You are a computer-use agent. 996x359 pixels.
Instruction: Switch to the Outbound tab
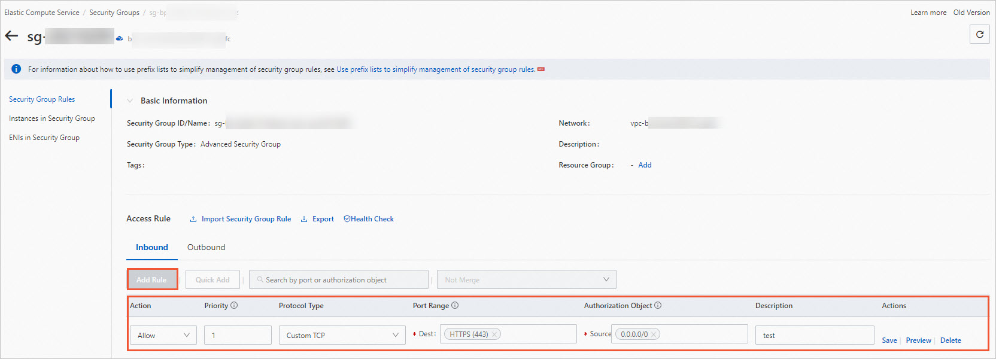tap(207, 247)
